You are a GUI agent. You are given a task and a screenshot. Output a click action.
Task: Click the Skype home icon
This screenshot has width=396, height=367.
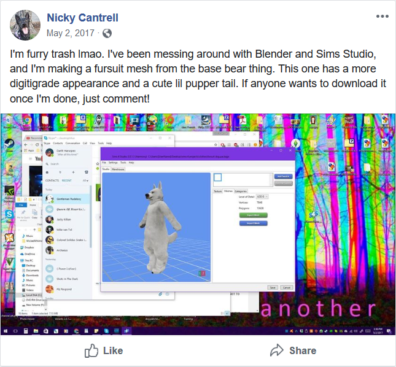[x=47, y=172]
